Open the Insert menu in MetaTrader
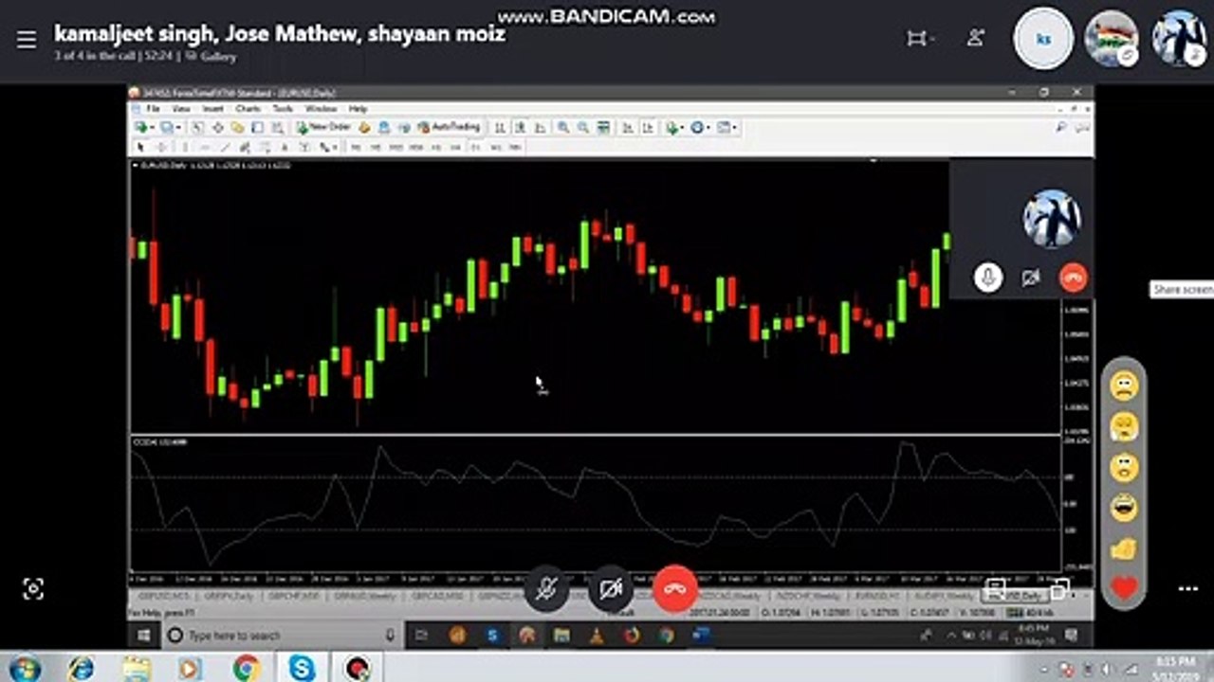Viewport: 1214px width, 682px height. 212,109
